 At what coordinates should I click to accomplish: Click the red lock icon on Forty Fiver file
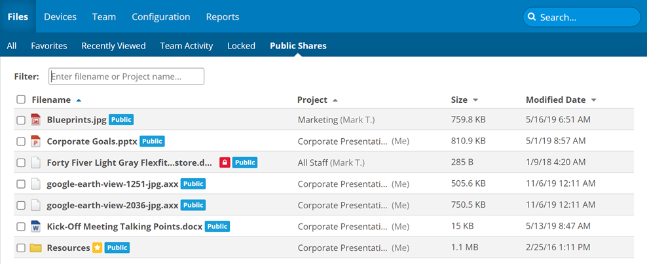click(x=224, y=162)
